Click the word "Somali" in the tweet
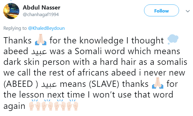193x116 pixels. [88, 51]
